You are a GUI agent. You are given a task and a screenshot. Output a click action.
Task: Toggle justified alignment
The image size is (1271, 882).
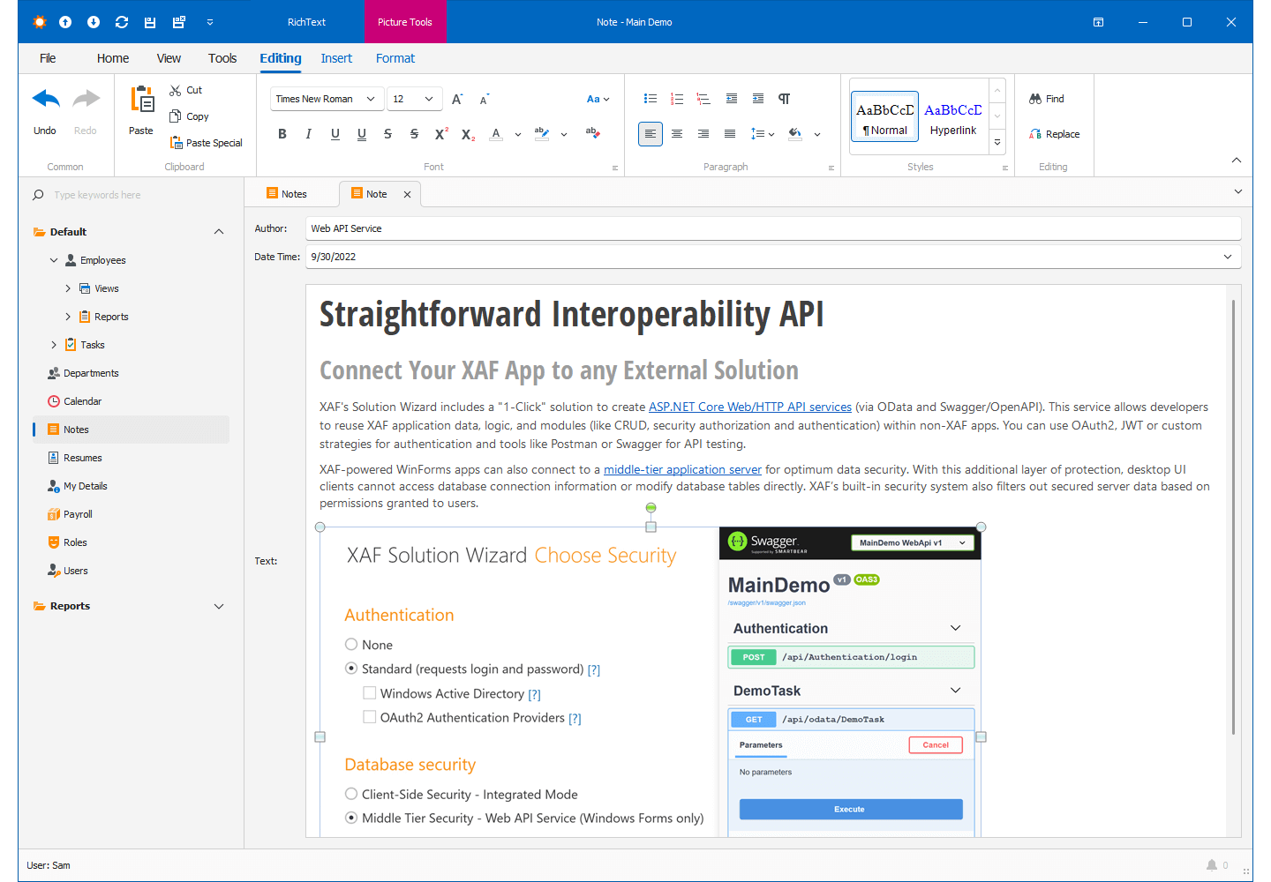click(729, 133)
